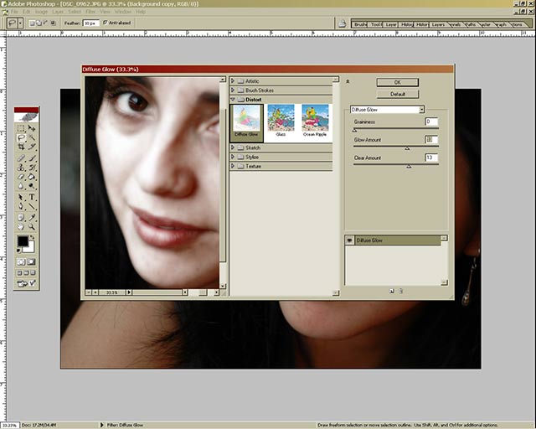
Task: Click the Default button
Action: 398,94
